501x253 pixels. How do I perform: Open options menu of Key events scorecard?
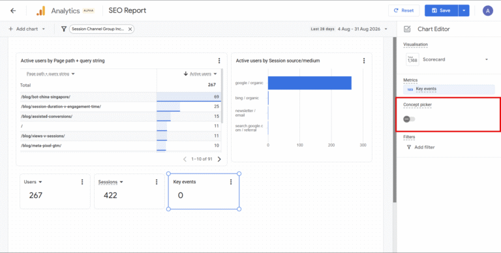231,182
